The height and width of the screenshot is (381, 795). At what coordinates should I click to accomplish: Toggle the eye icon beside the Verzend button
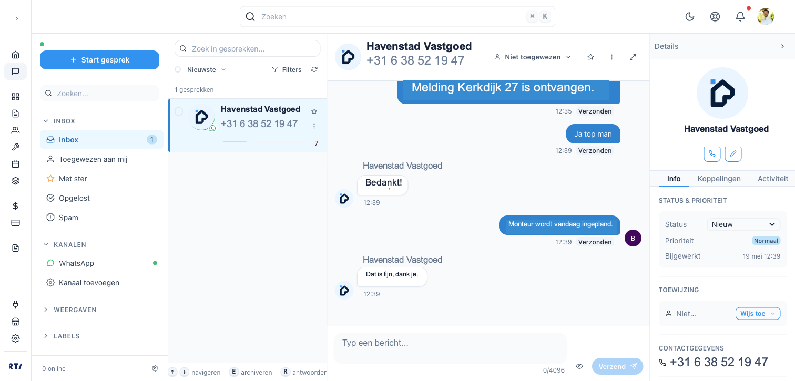[579, 366]
